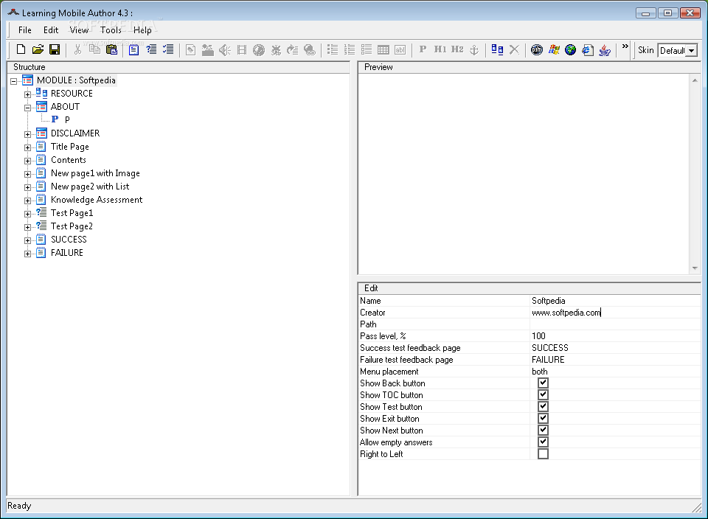Click the anchor icon
708x519 pixels.
point(474,49)
